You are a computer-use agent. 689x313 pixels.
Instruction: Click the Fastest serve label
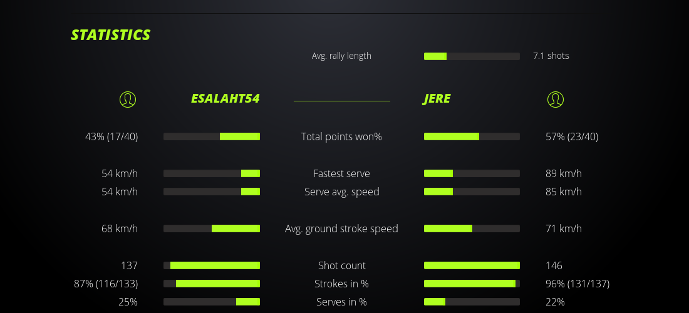pyautogui.click(x=341, y=173)
